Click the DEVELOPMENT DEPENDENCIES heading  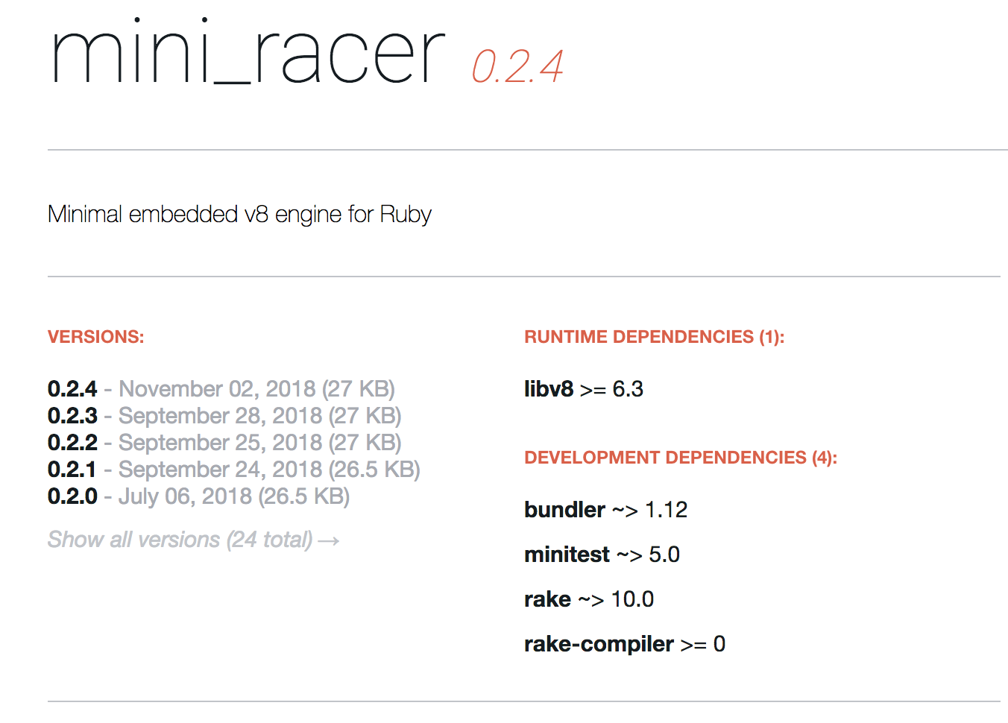coord(680,457)
